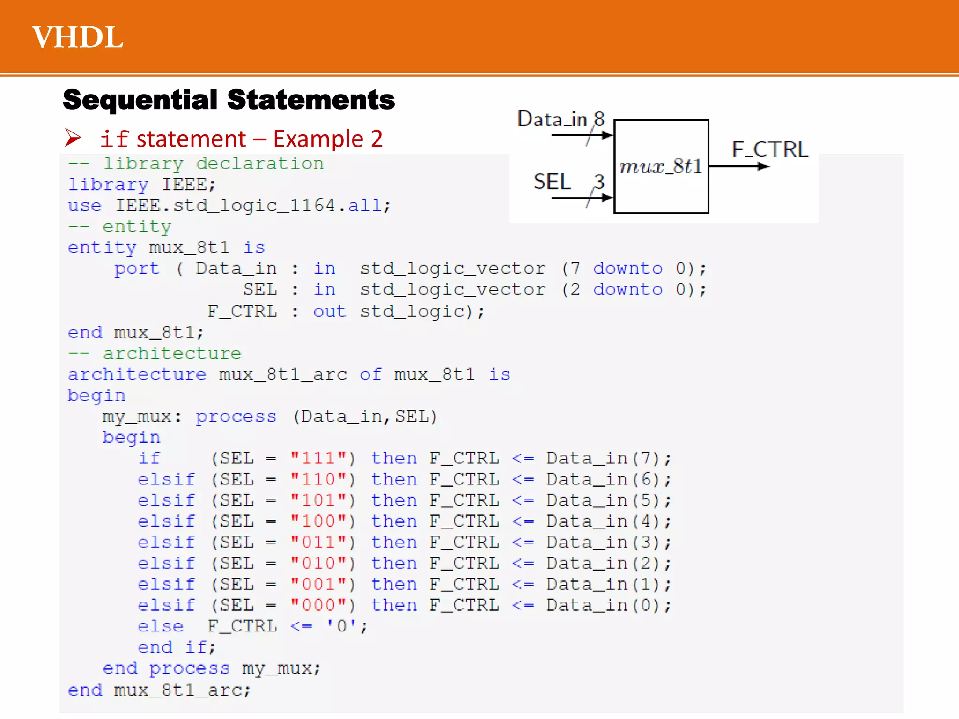Click the 'use IEEE.std_logic_1164.all' line
The height and width of the screenshot is (719, 959).
coord(229,205)
